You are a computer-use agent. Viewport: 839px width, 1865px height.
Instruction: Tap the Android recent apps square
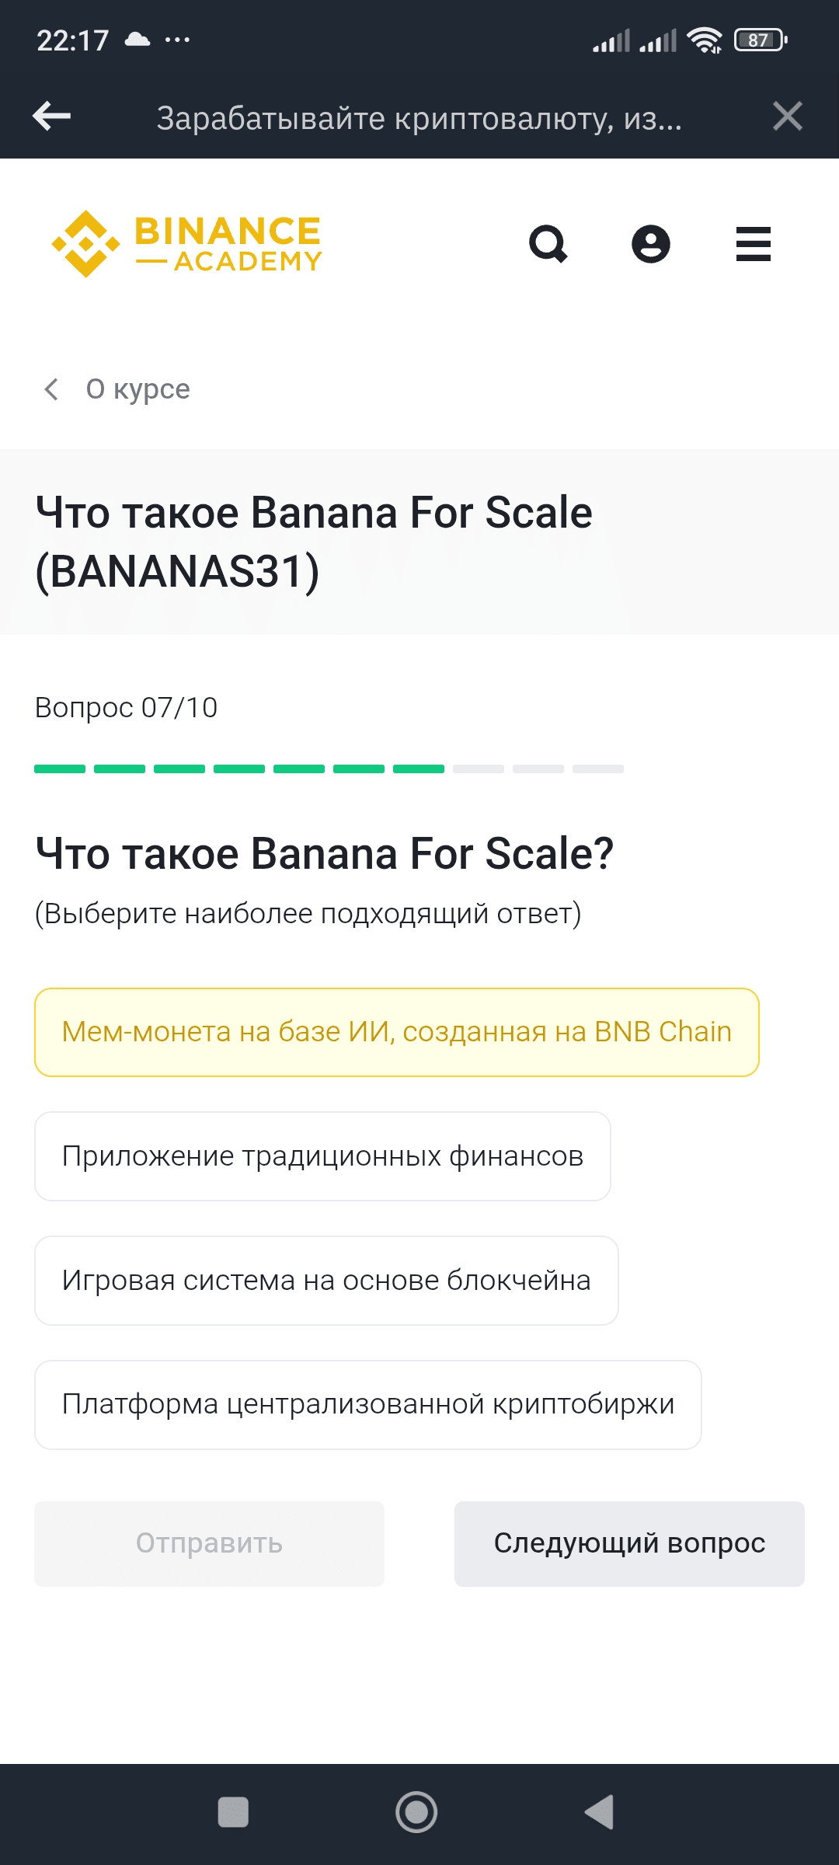pyautogui.click(x=233, y=1812)
